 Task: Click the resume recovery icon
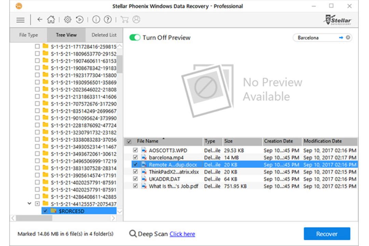click(80, 19)
